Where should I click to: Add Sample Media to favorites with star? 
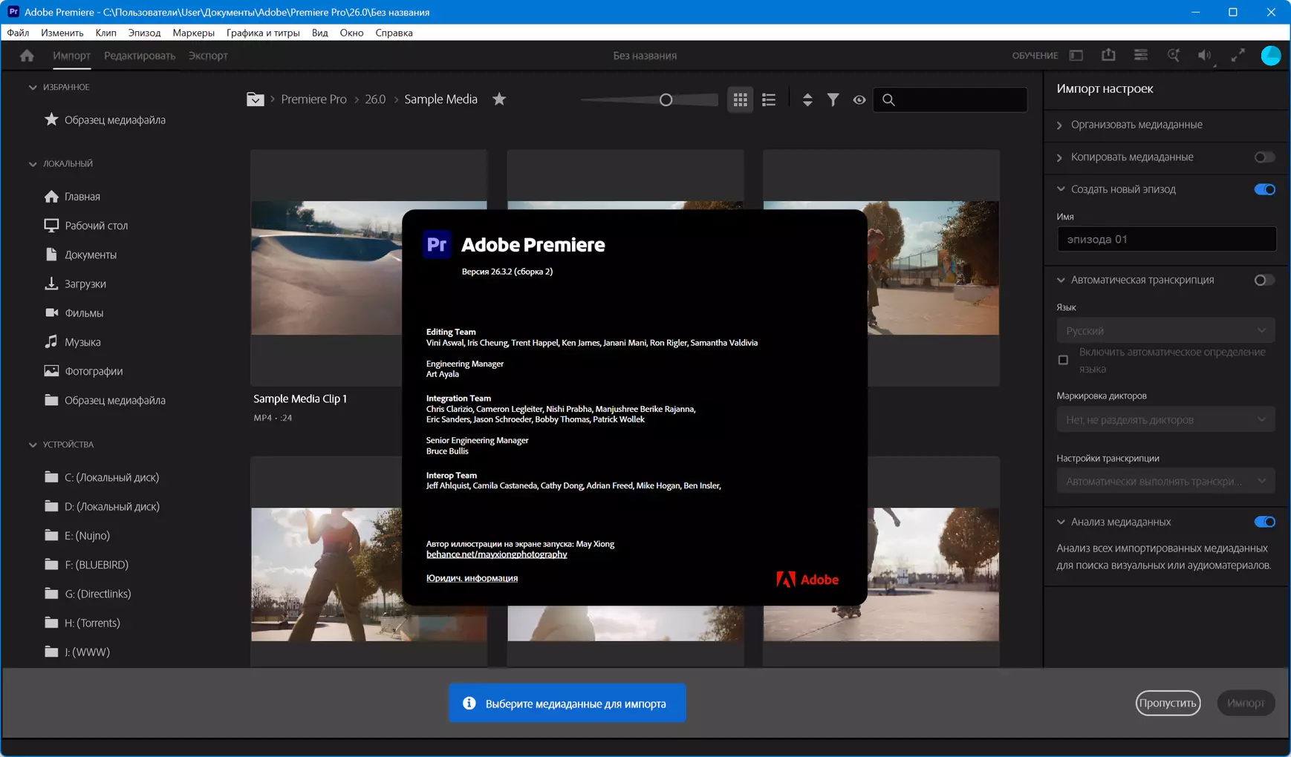[499, 99]
